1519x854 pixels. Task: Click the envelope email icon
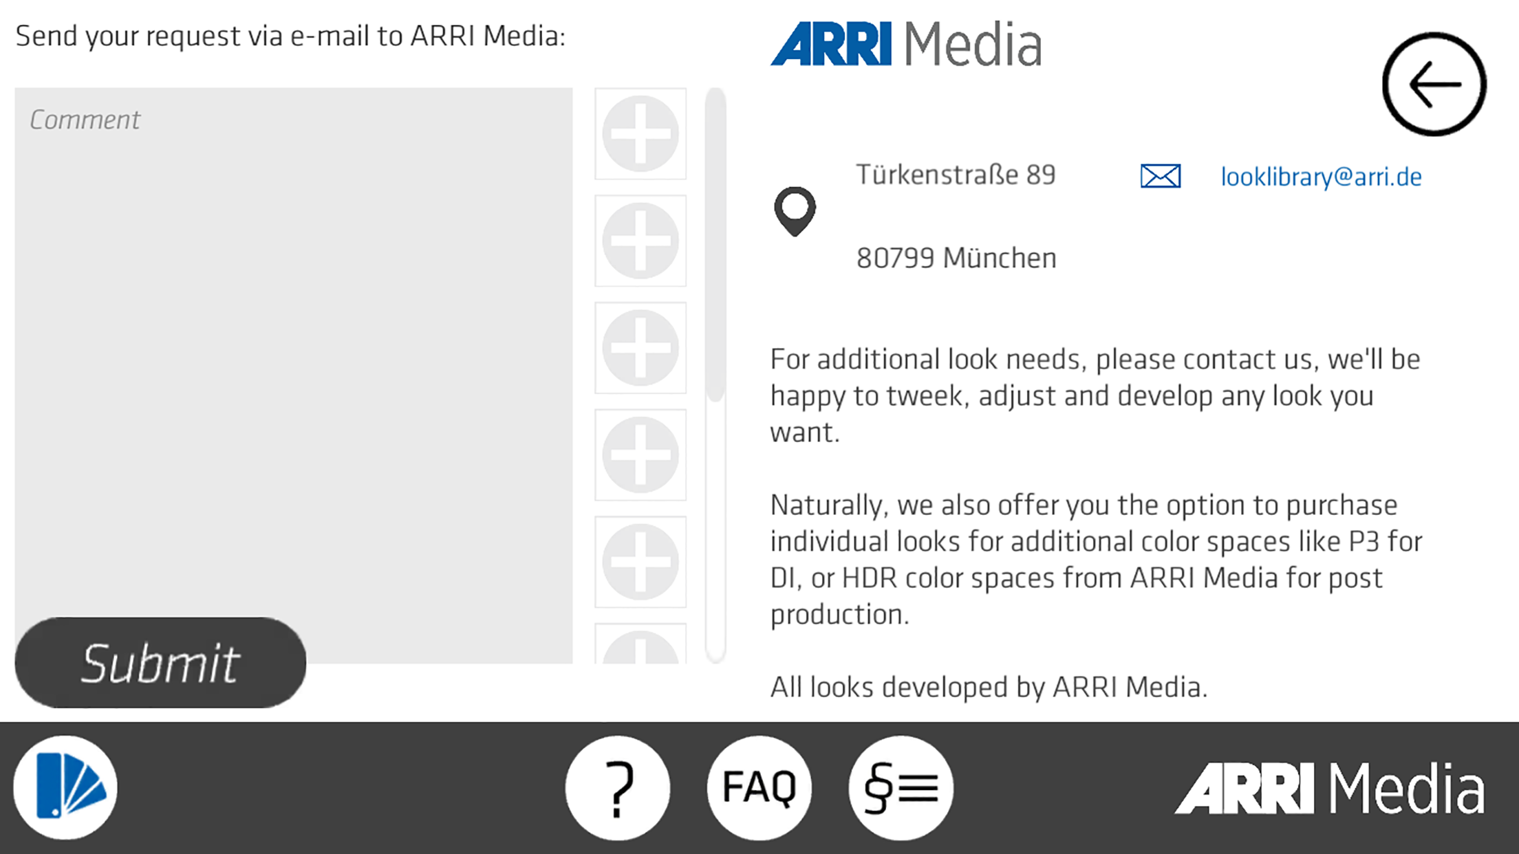coord(1160,176)
